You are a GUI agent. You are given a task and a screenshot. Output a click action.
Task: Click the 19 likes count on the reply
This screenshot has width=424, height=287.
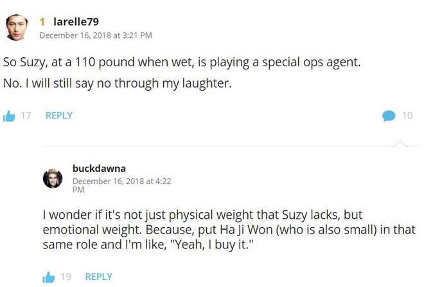point(66,277)
